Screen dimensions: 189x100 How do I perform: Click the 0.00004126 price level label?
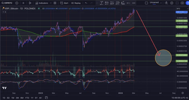182,61
